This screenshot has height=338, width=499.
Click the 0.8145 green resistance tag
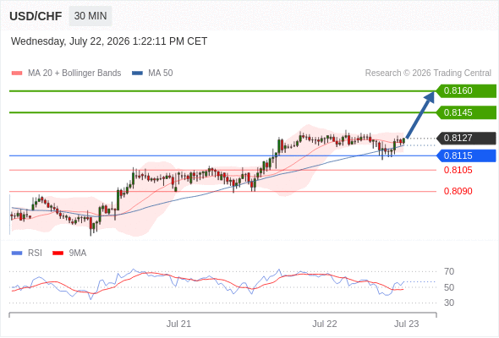(x=466, y=112)
